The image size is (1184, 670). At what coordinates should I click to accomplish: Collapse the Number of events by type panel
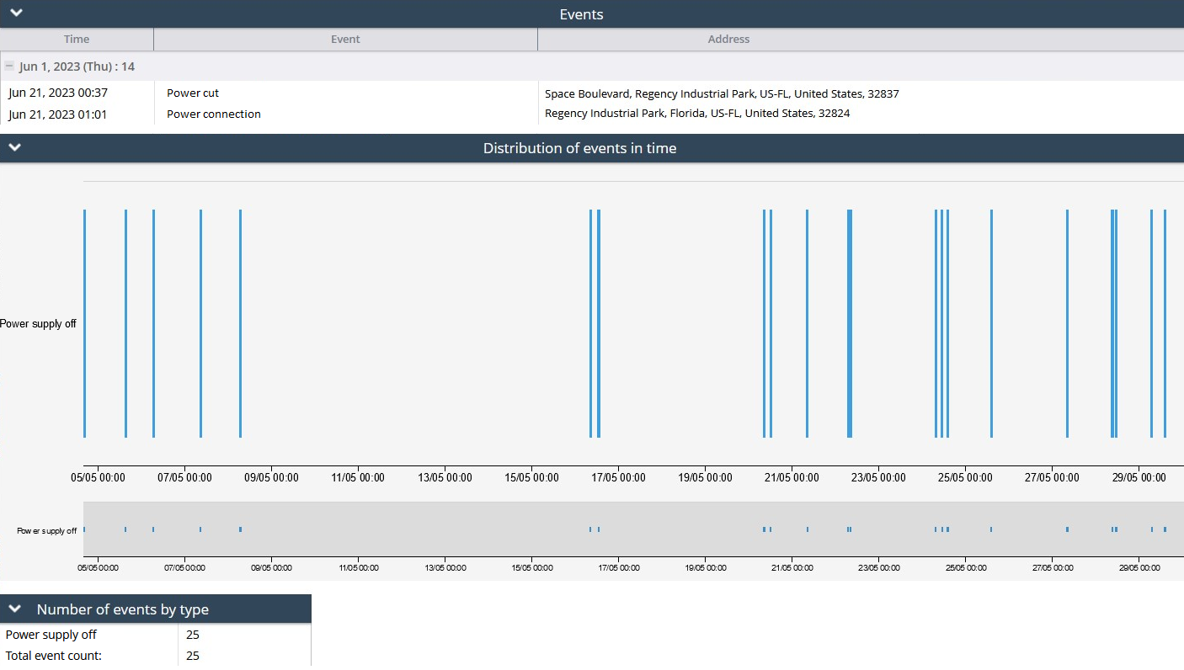pyautogui.click(x=15, y=609)
